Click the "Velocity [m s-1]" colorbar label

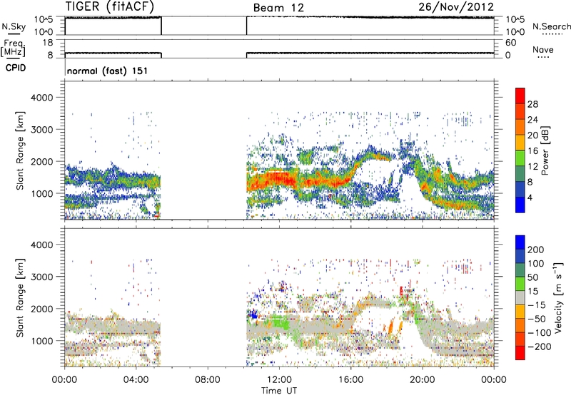pyautogui.click(x=558, y=297)
